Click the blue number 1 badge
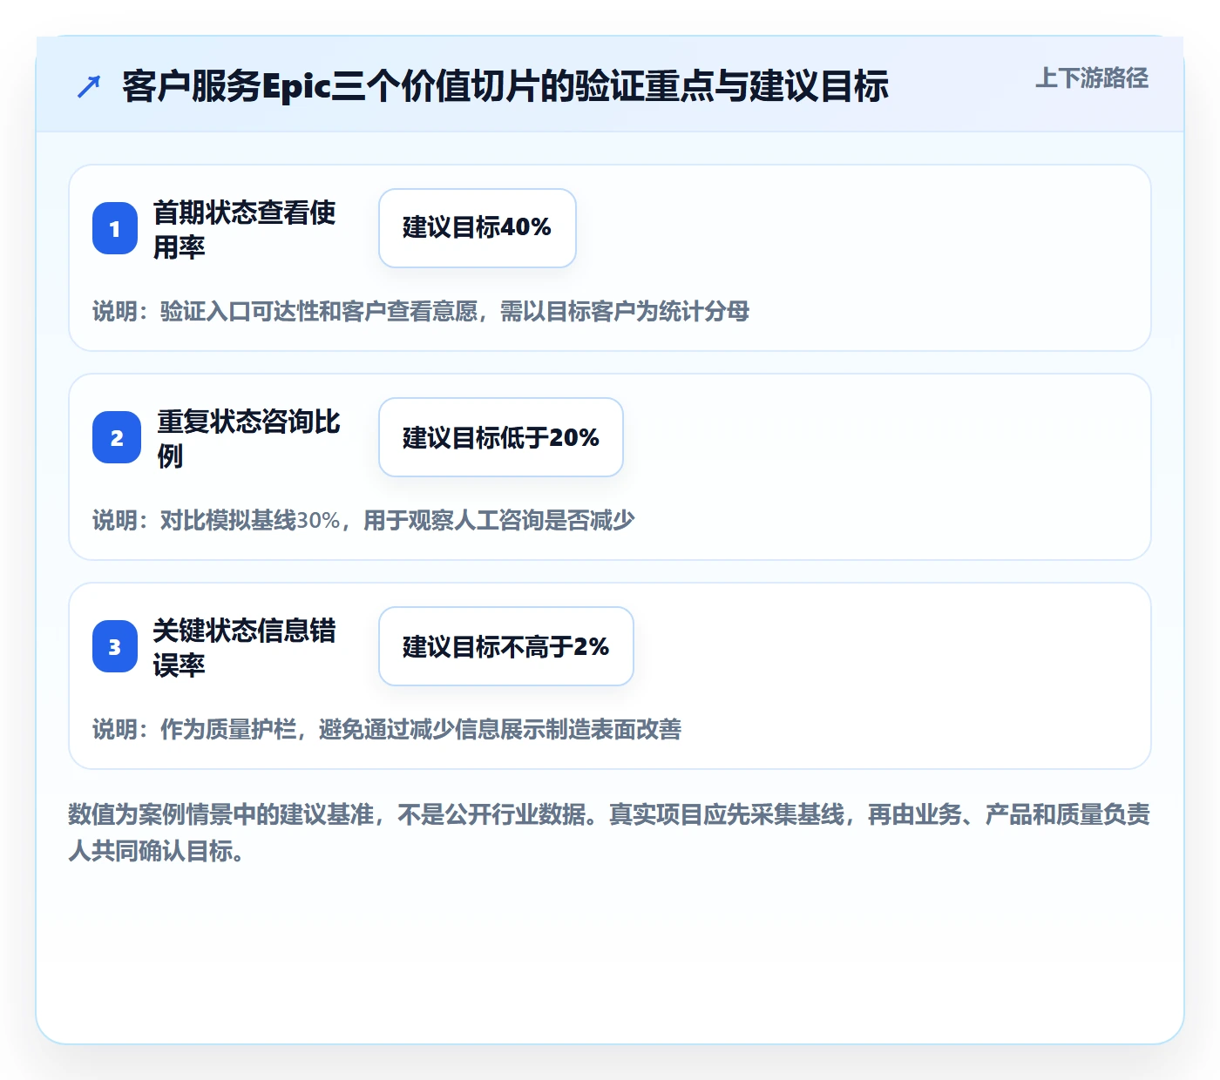 (x=115, y=228)
